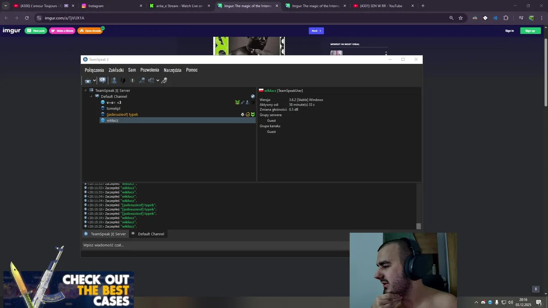Click the yellow circle badge beside typek
The width and height of the screenshot is (548, 308).
(x=247, y=115)
